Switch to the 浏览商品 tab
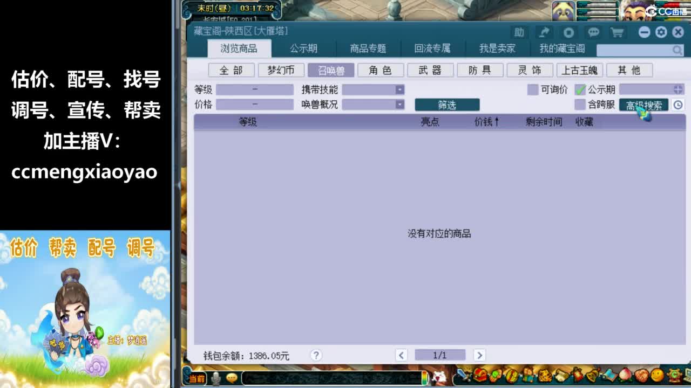This screenshot has height=388, width=691. [239, 48]
